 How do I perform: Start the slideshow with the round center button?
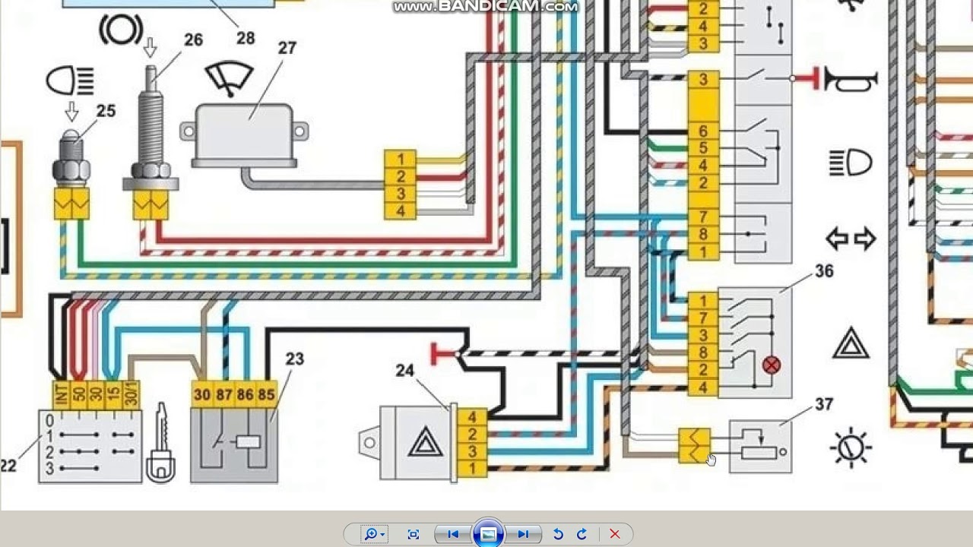coord(488,534)
